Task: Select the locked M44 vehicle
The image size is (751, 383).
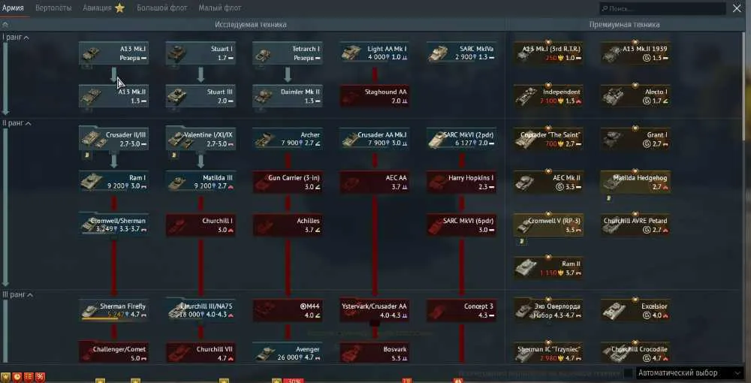Action: click(x=288, y=311)
